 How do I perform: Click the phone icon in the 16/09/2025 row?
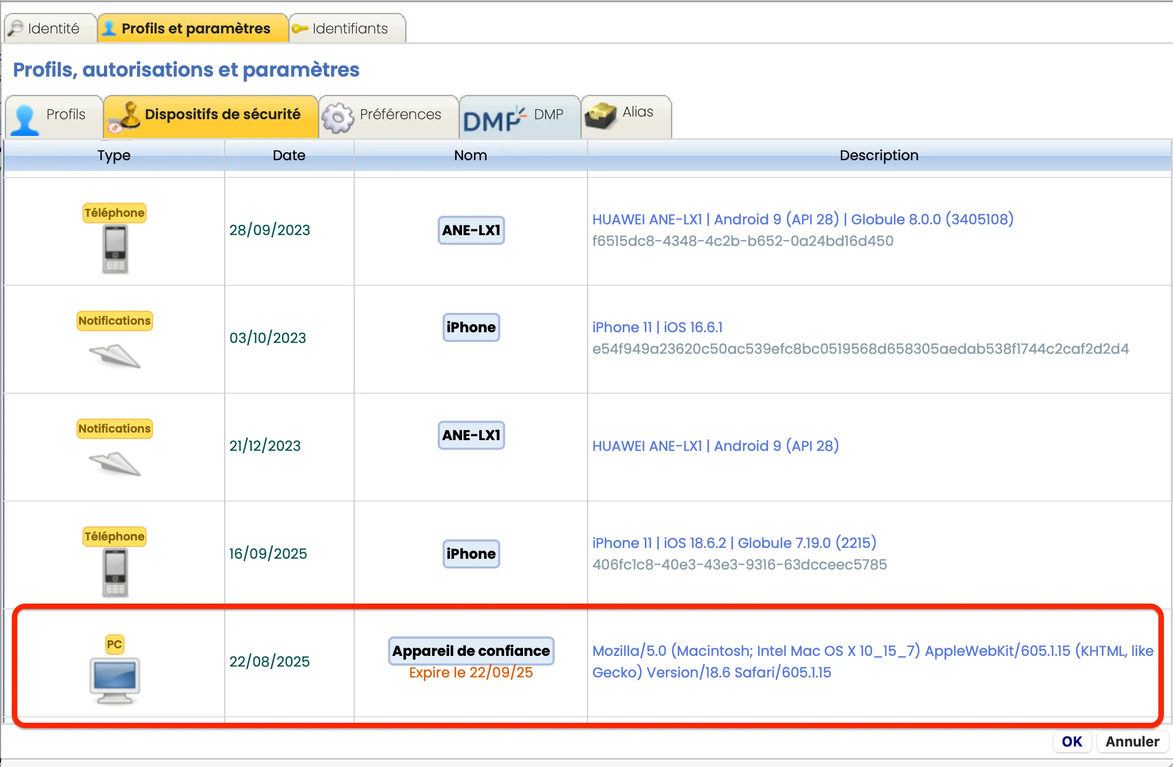pyautogui.click(x=115, y=573)
